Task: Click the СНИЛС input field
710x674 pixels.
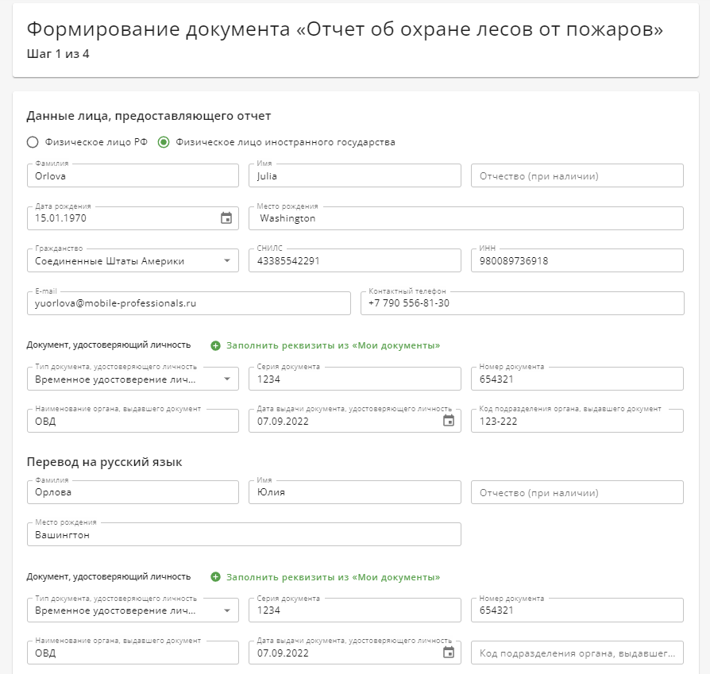Action: (x=354, y=260)
